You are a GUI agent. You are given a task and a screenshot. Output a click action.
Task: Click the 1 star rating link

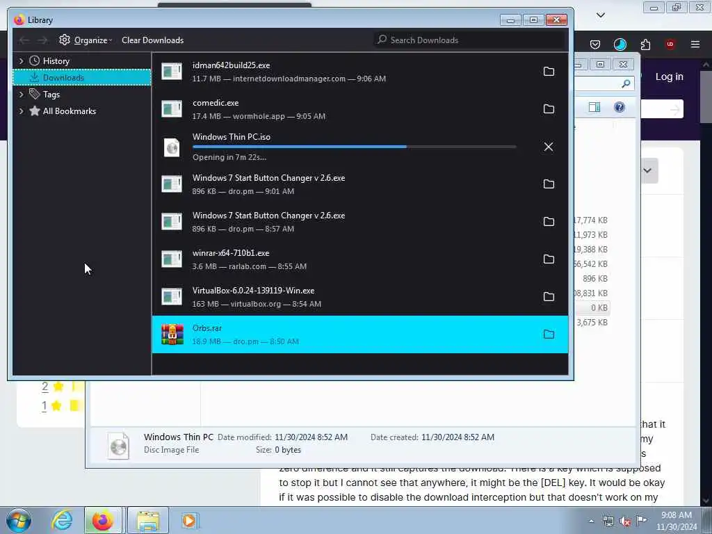[44, 405]
